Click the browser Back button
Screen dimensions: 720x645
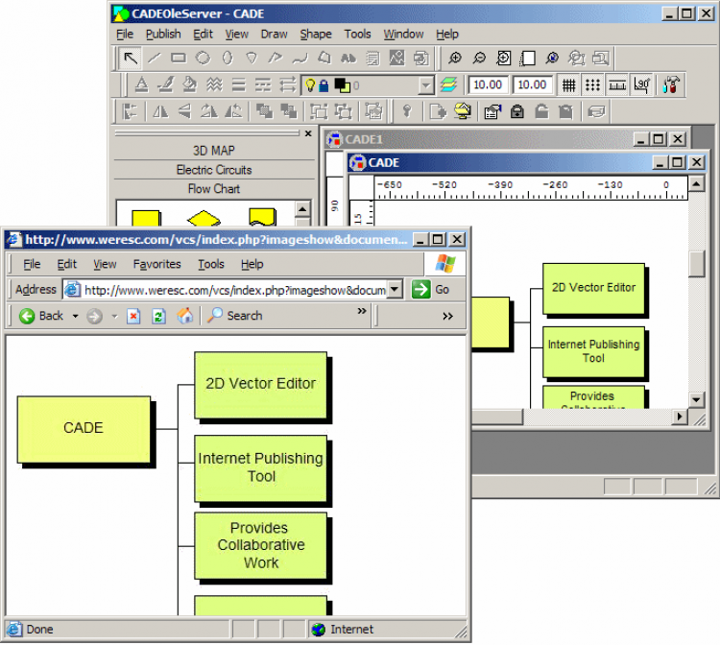point(41,317)
